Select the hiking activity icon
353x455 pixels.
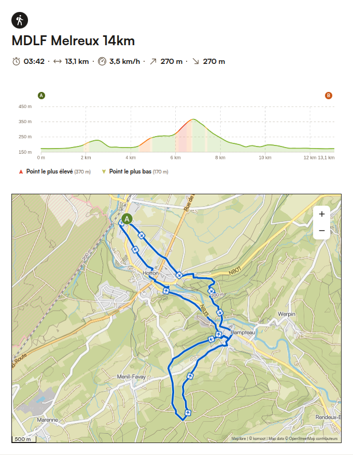pyautogui.click(x=19, y=20)
